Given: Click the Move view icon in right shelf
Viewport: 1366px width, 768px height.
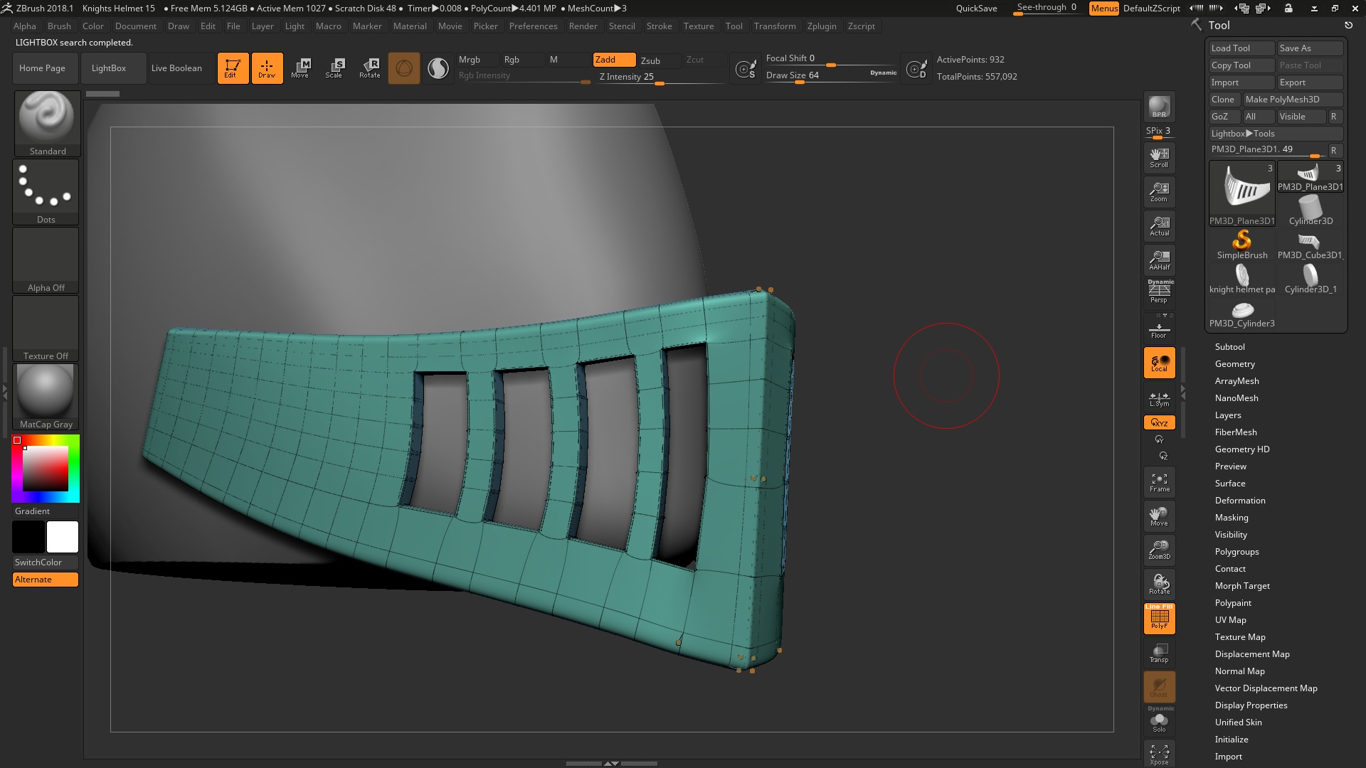Looking at the screenshot, I should click(x=1159, y=516).
